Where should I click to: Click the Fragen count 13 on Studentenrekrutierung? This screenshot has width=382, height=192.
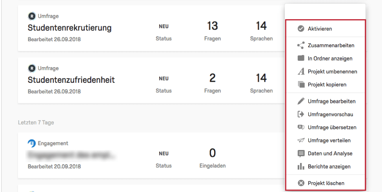(x=213, y=26)
